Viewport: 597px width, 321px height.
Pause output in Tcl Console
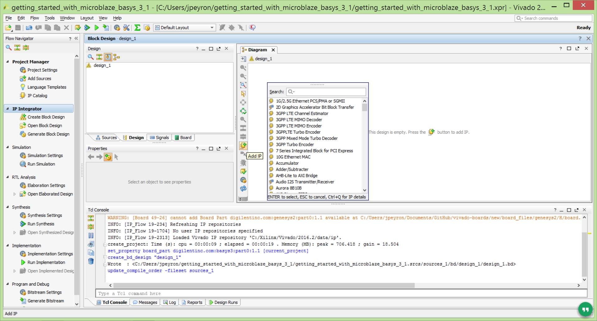[91, 236]
